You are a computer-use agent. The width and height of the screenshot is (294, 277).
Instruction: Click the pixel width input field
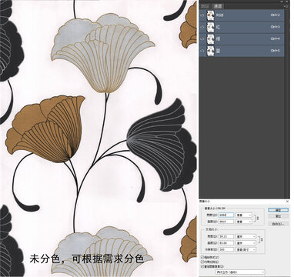[x=226, y=215]
